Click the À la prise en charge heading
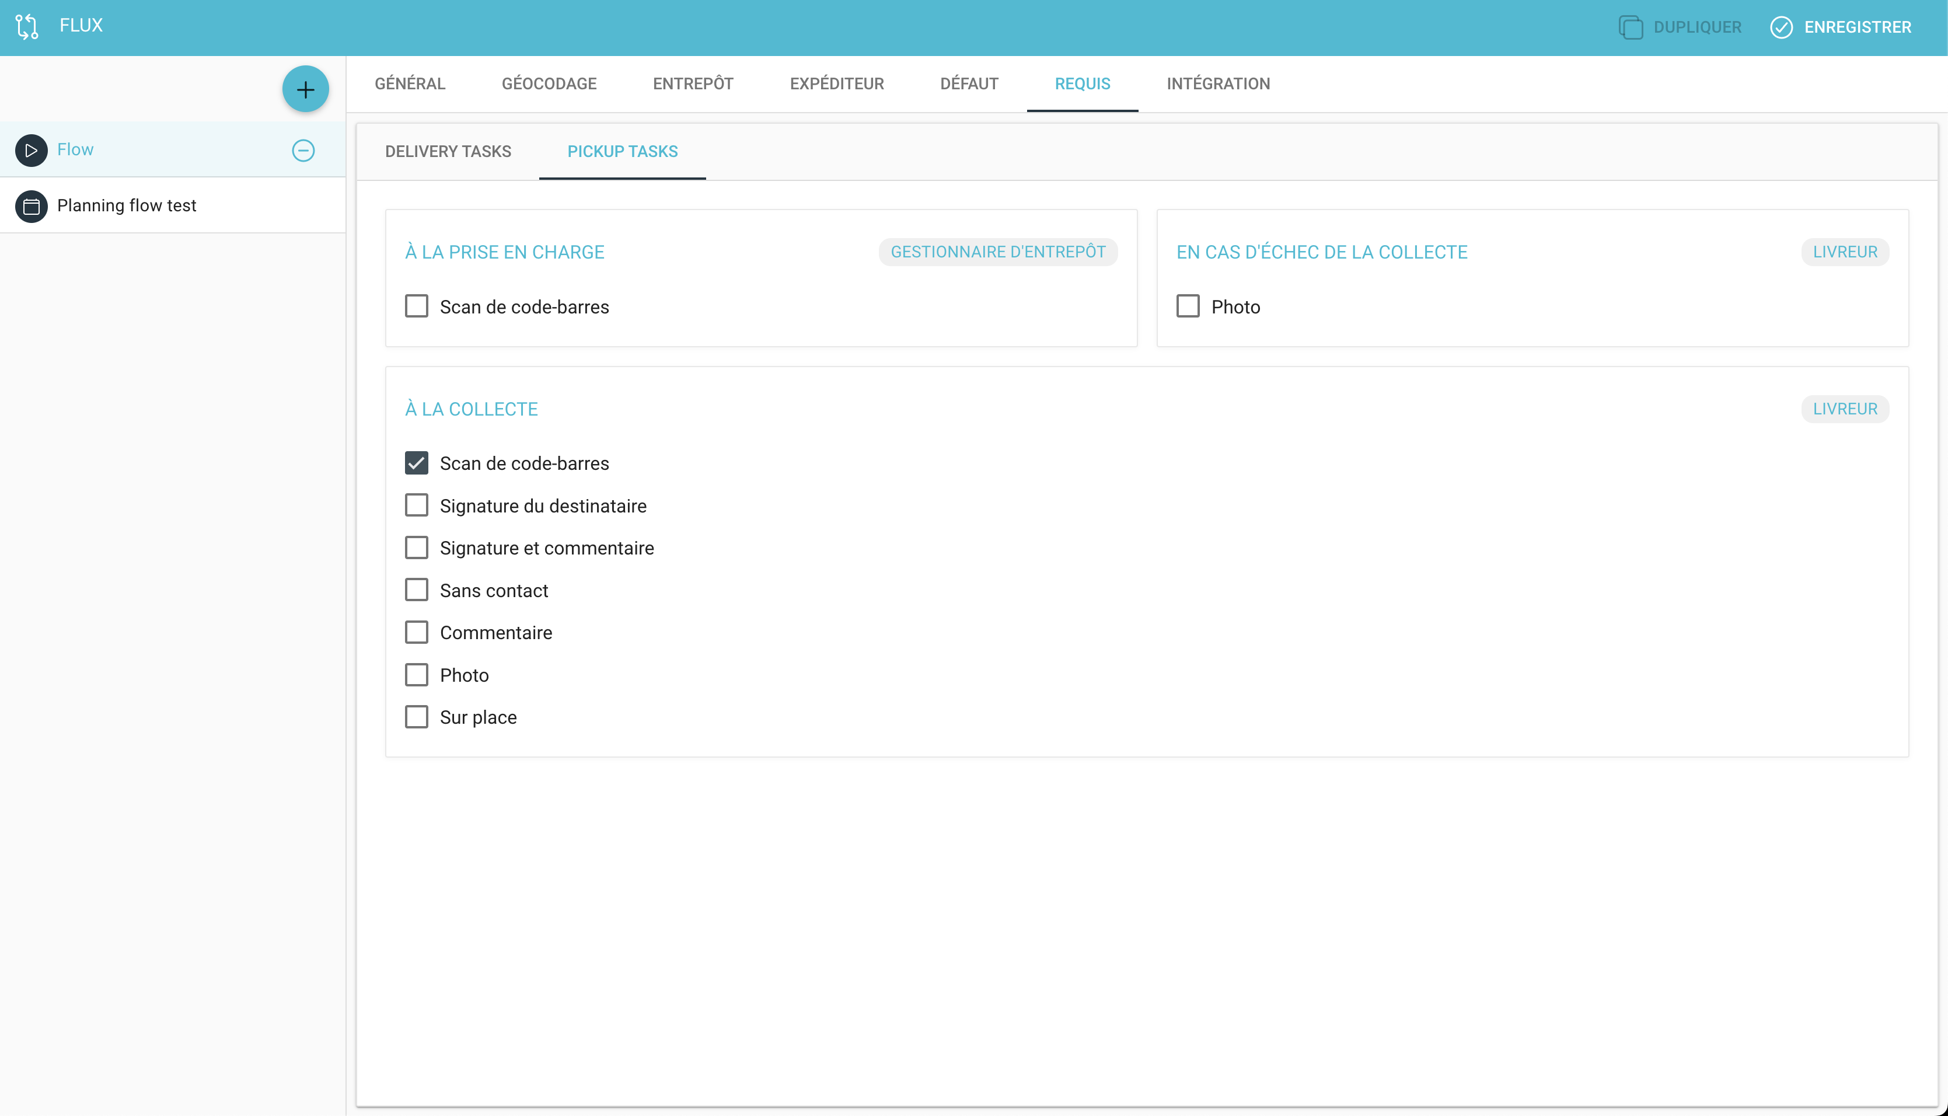1948x1116 pixels. (x=504, y=252)
